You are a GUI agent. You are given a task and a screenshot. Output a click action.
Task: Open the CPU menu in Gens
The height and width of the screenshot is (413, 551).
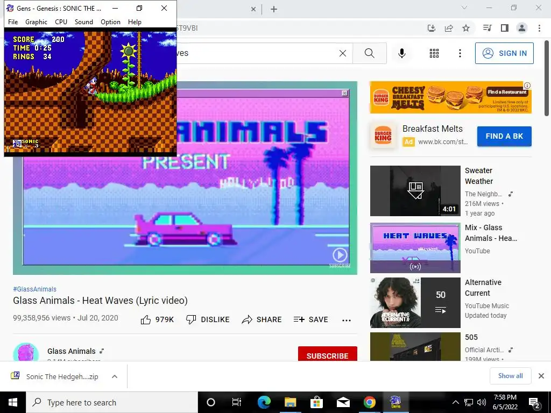[x=61, y=22]
